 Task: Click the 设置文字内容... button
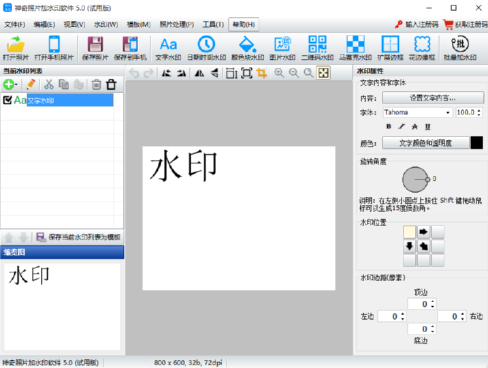pyautogui.click(x=432, y=98)
